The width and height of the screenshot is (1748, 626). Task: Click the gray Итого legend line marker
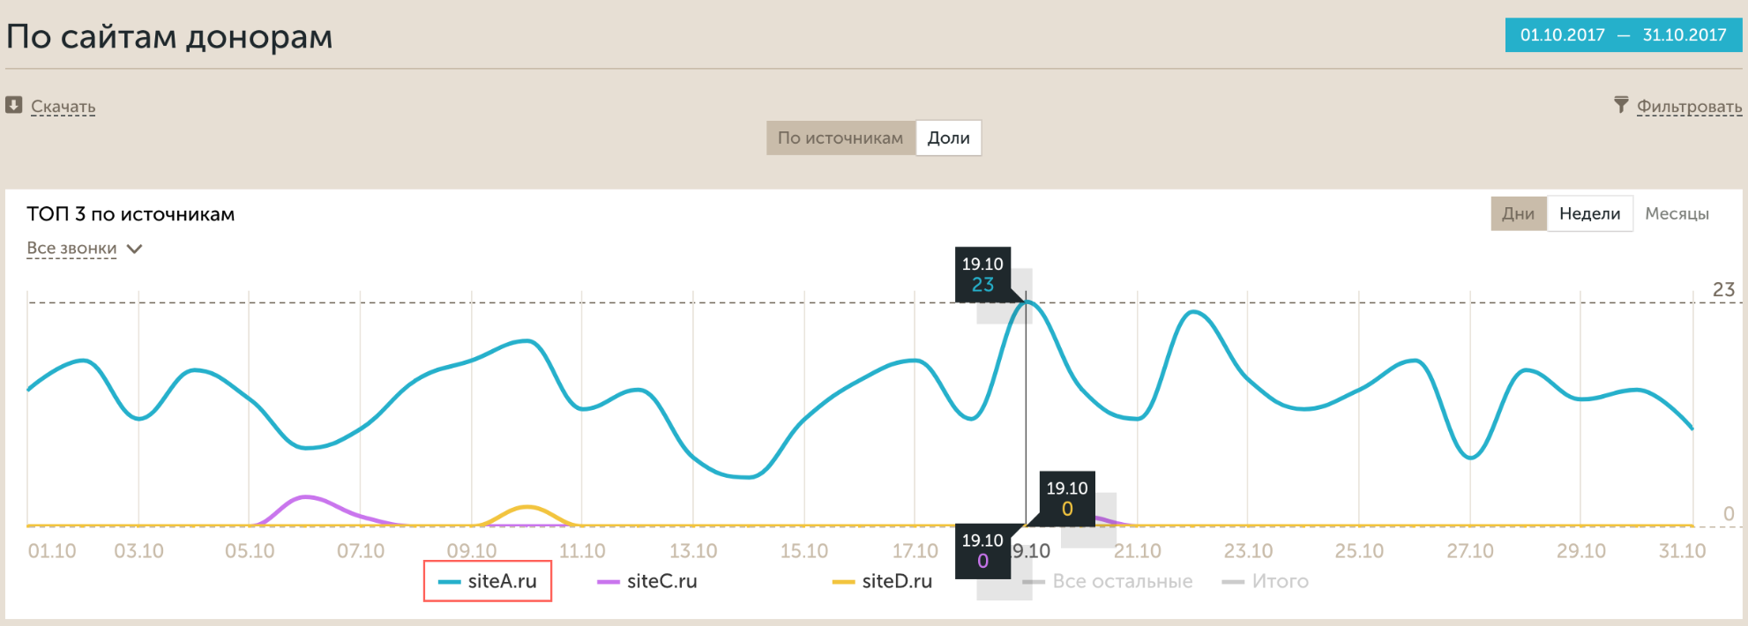tap(1233, 582)
